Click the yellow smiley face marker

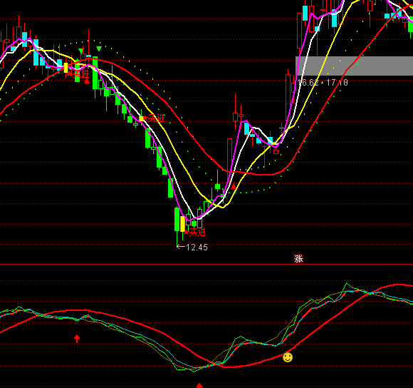pos(288,357)
